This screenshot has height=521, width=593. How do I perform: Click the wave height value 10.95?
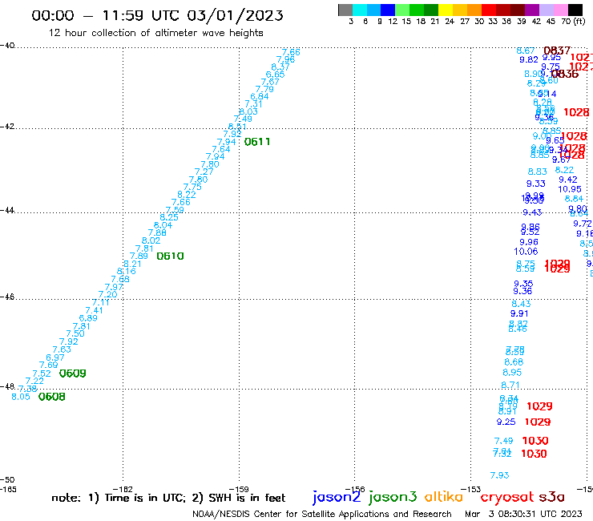(x=570, y=189)
